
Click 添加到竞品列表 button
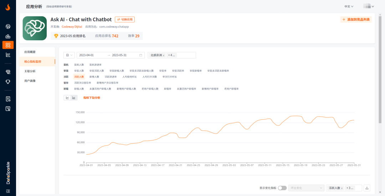coord(356,20)
